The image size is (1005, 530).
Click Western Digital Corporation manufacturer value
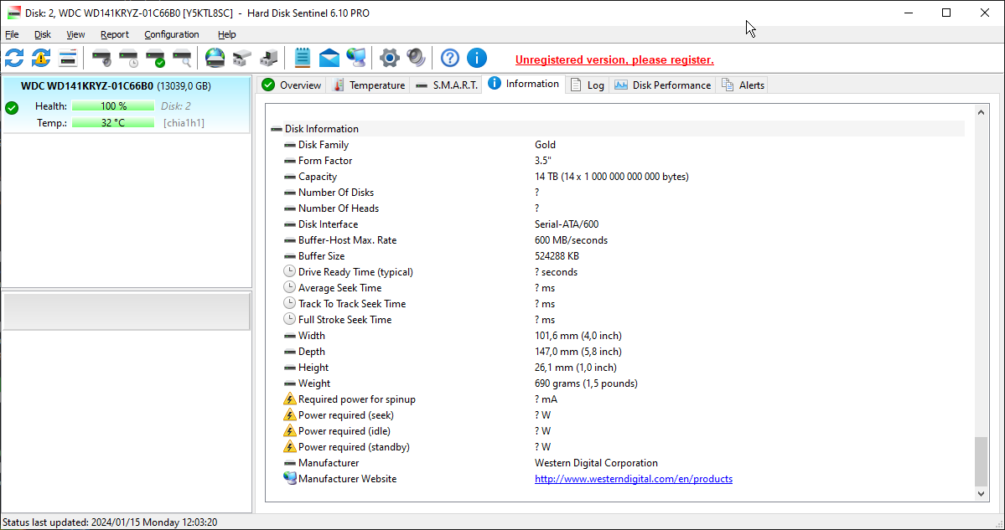[x=596, y=463]
